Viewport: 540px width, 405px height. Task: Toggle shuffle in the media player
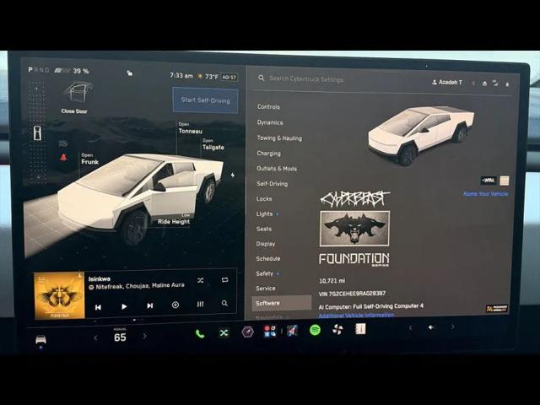coord(201,280)
